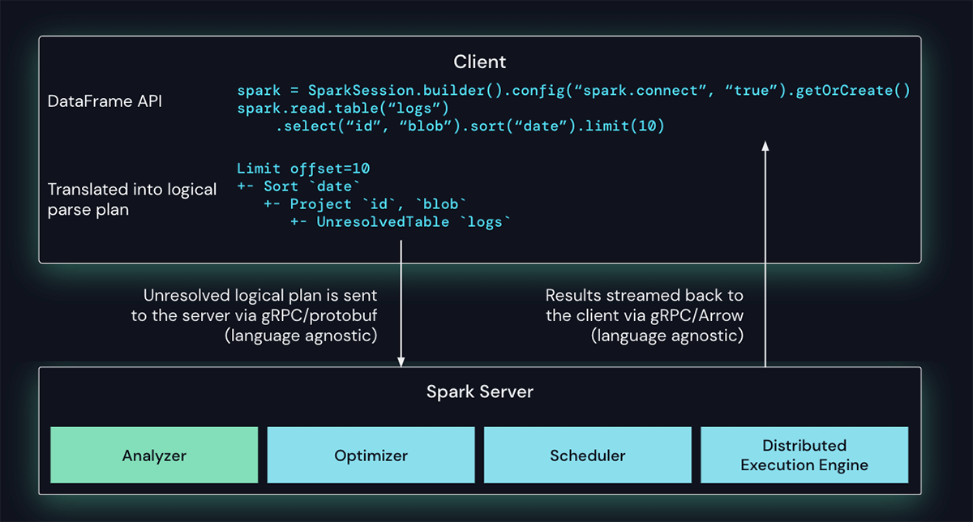Select the 'Limit offset=10' plan node
973x522 pixels.
point(303,169)
